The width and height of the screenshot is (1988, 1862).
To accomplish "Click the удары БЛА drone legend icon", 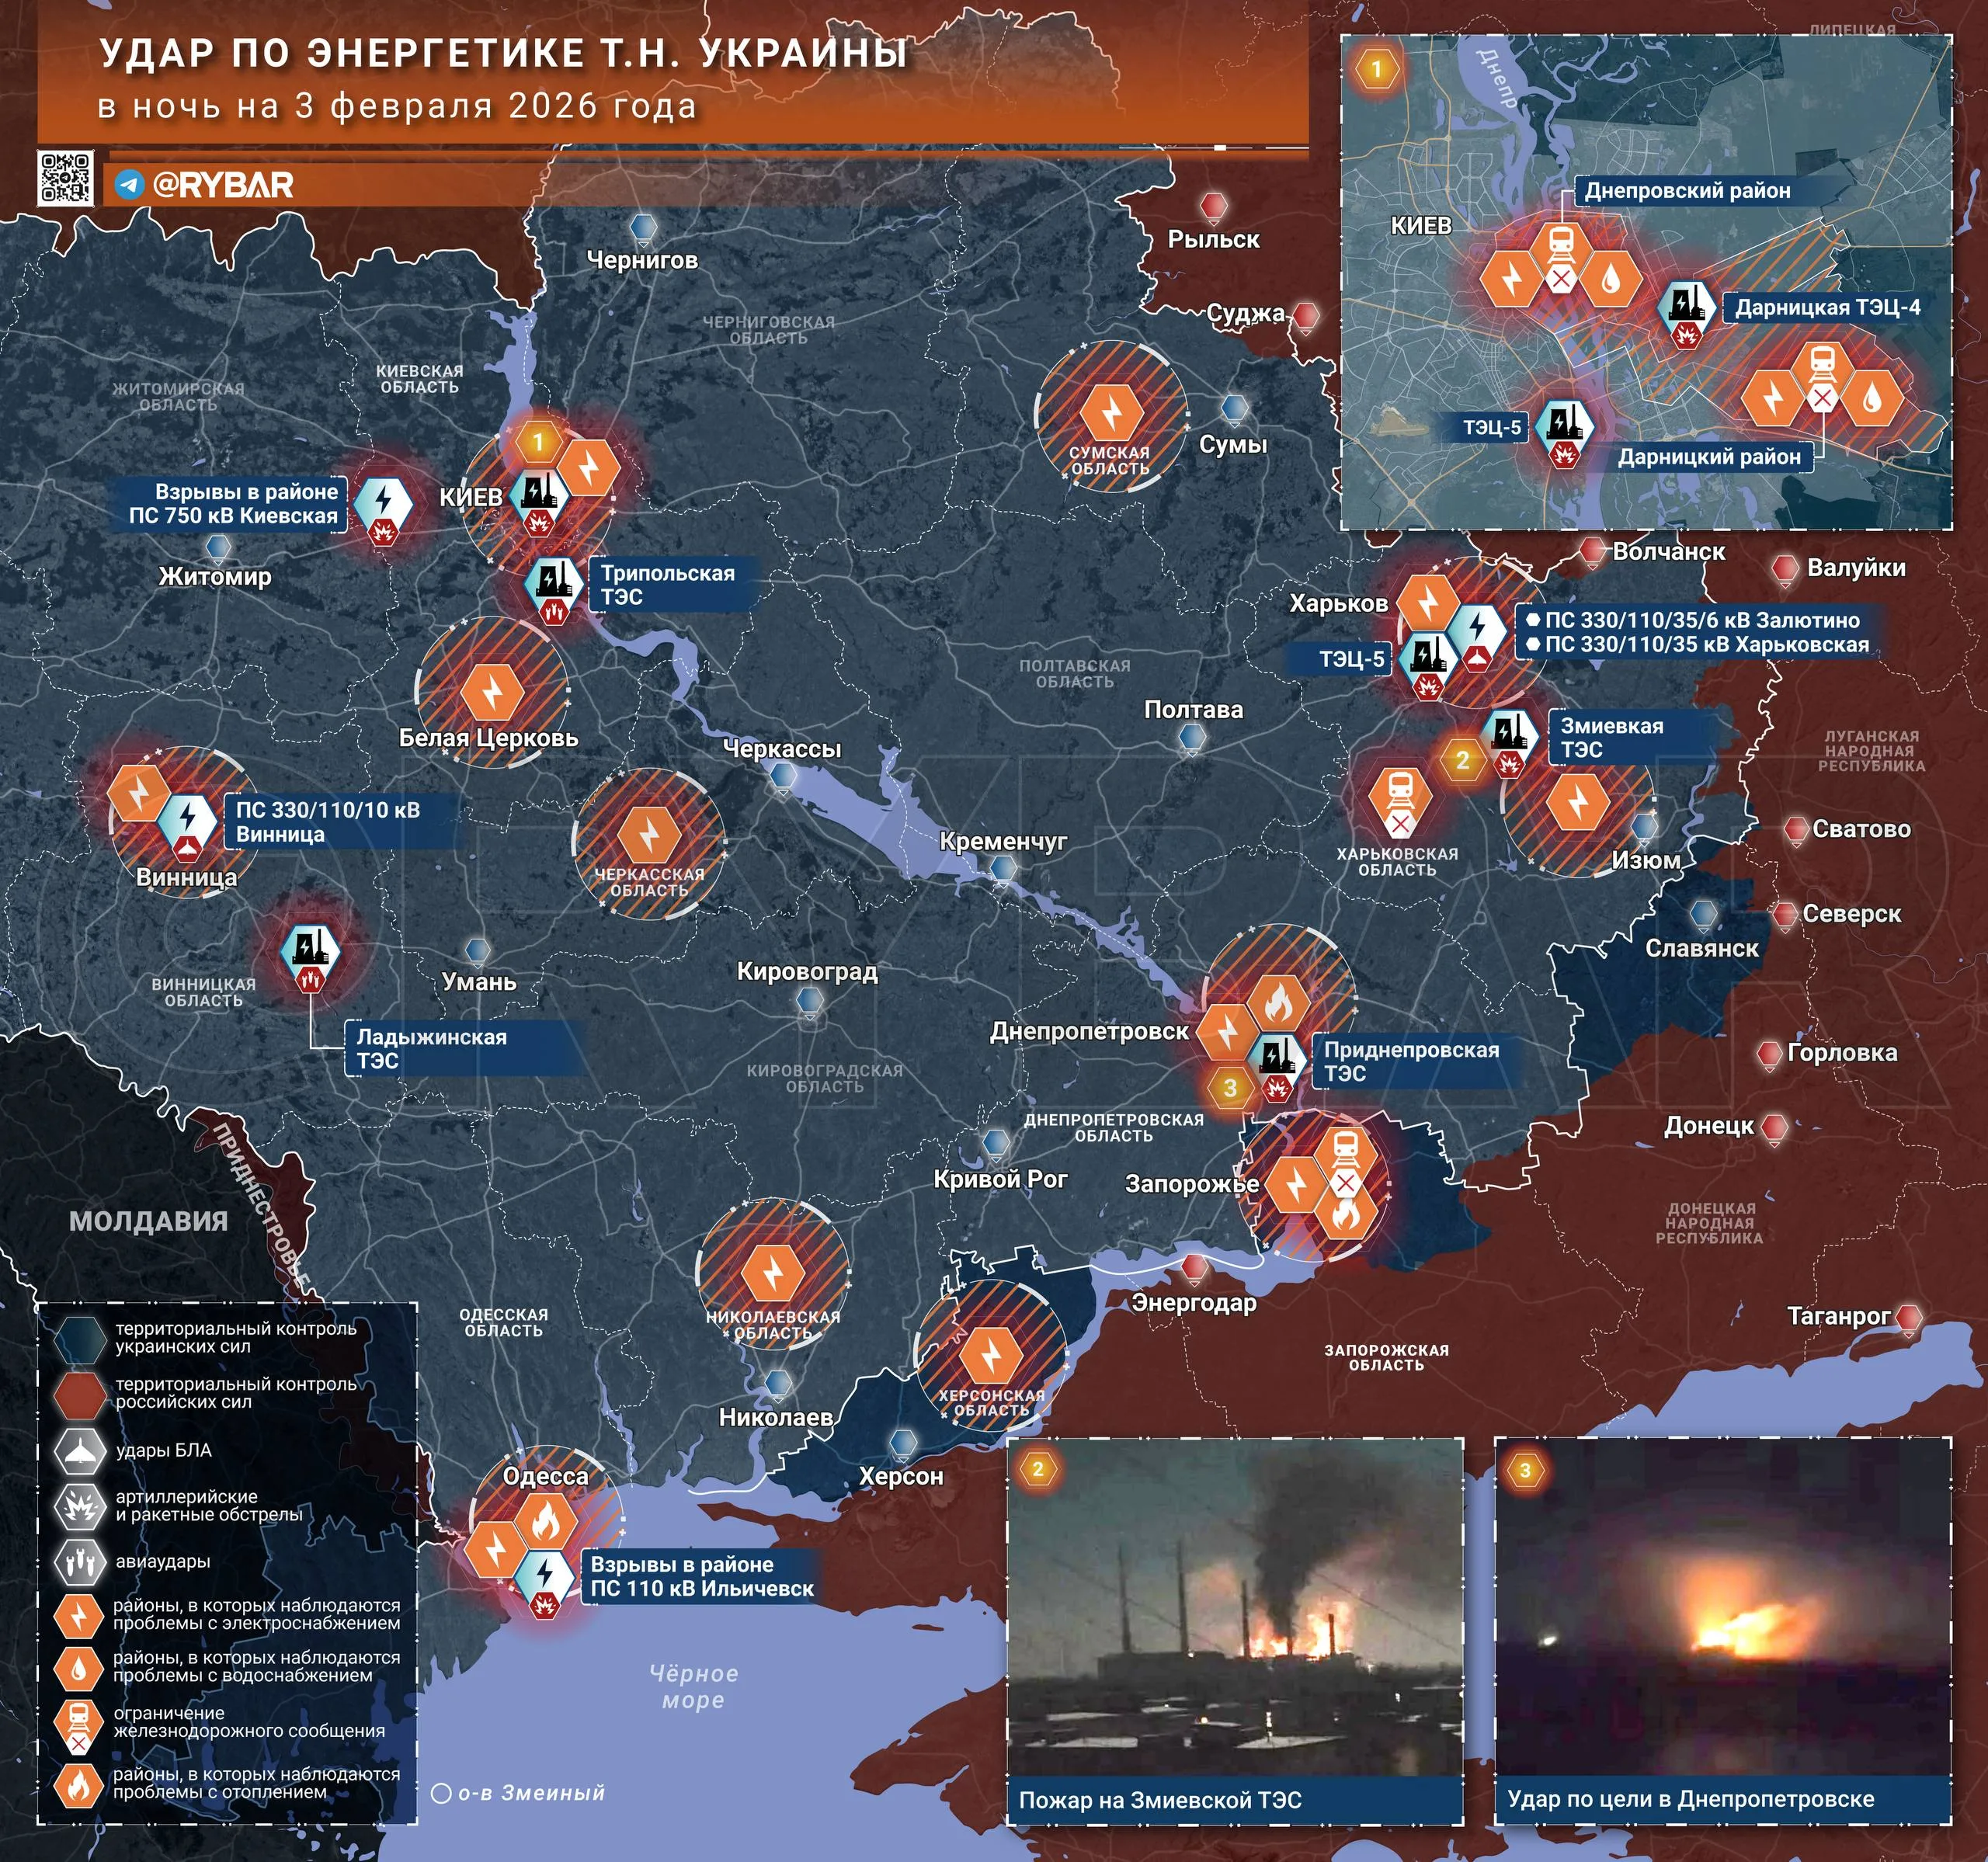I will [80, 1451].
